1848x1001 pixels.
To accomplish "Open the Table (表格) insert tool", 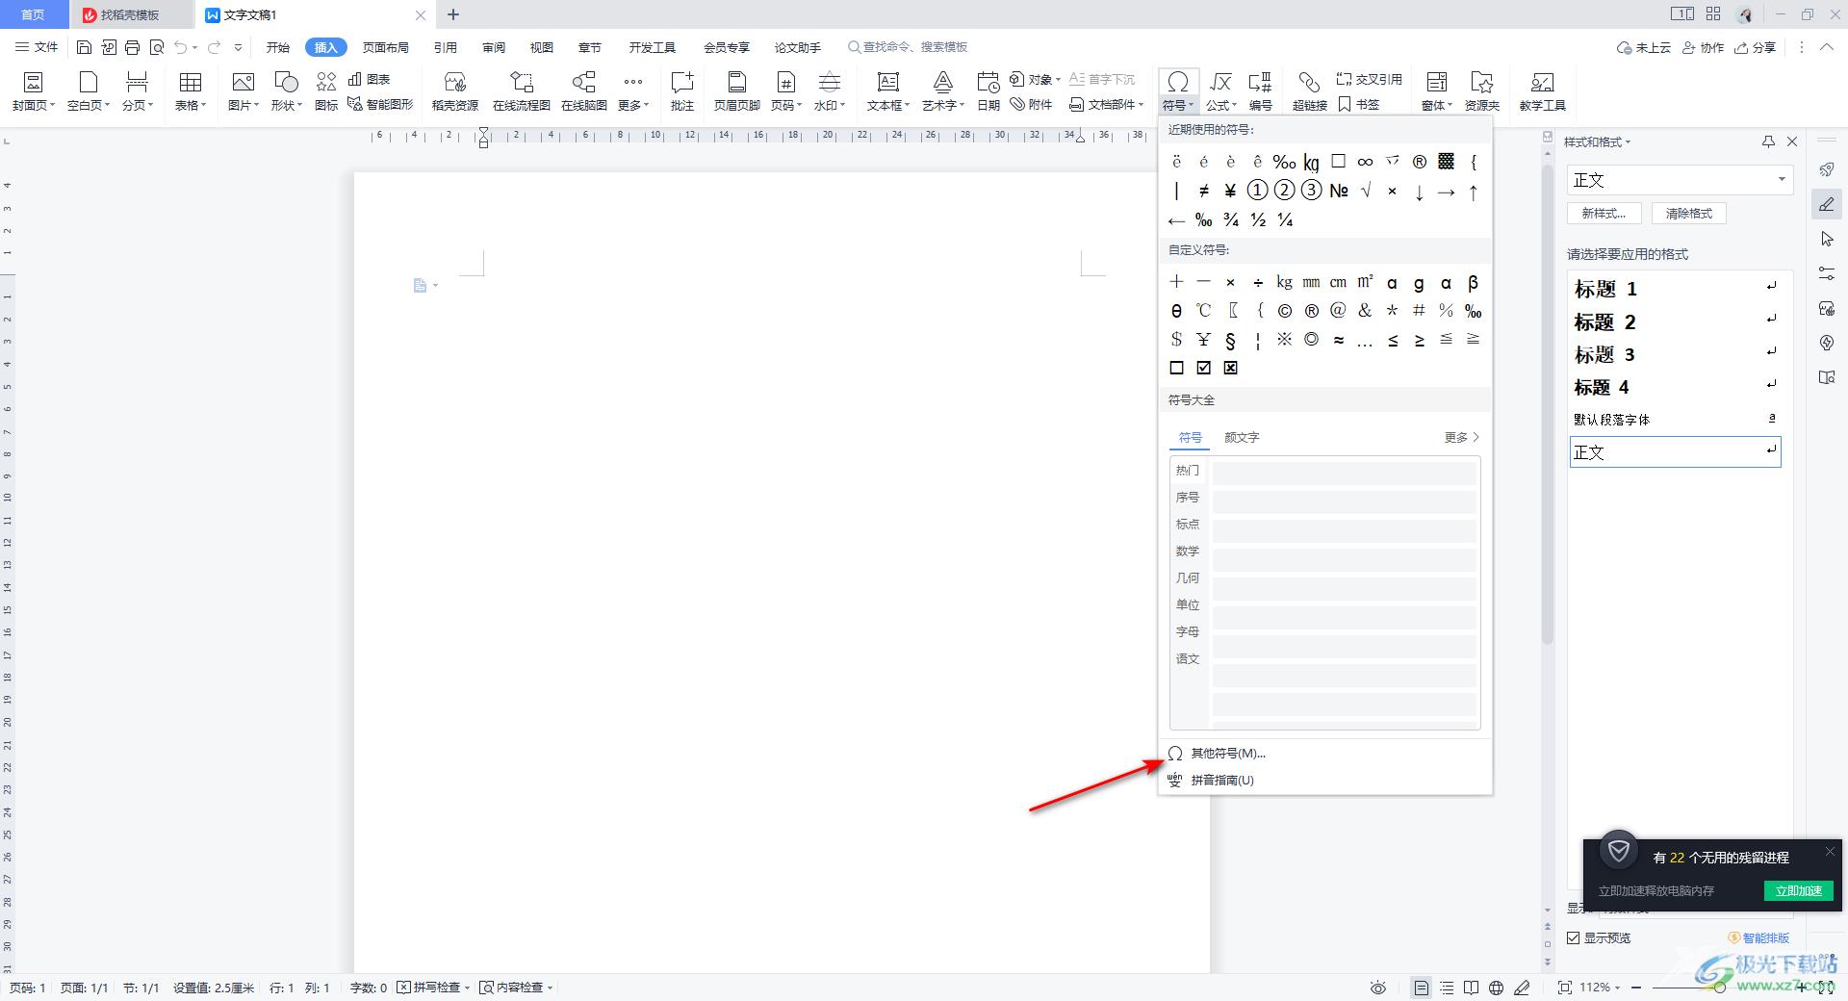I will [190, 90].
